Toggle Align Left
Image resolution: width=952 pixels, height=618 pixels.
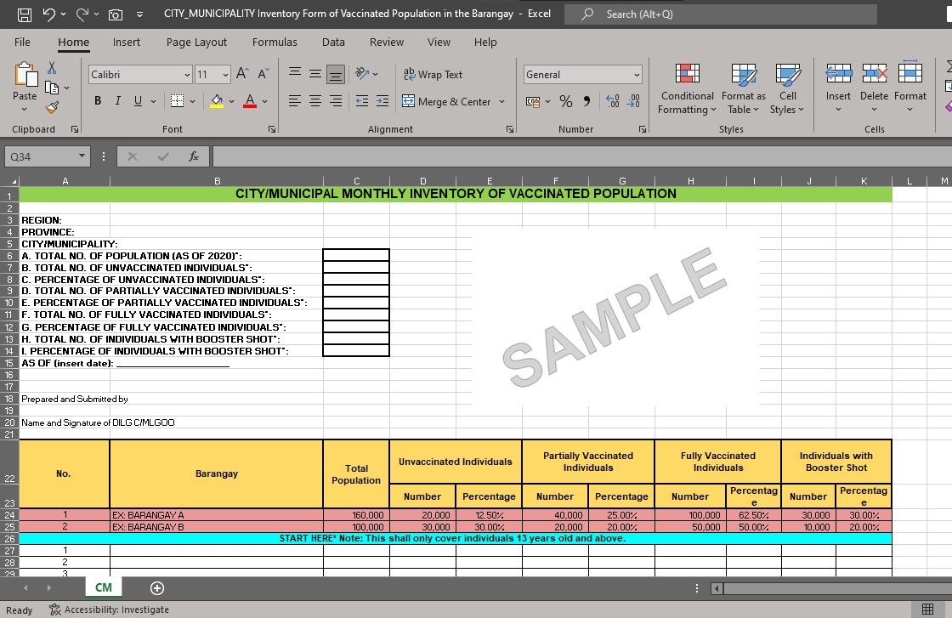(294, 101)
